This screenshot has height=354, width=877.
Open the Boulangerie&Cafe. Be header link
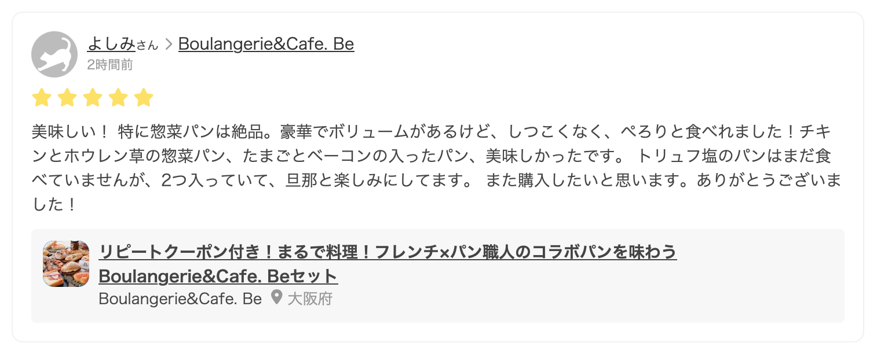tap(266, 44)
